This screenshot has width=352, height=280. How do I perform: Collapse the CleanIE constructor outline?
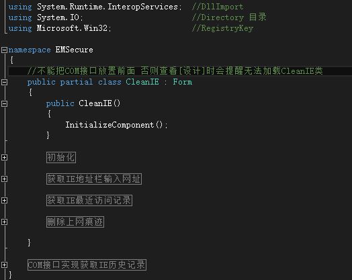[x=4, y=103]
